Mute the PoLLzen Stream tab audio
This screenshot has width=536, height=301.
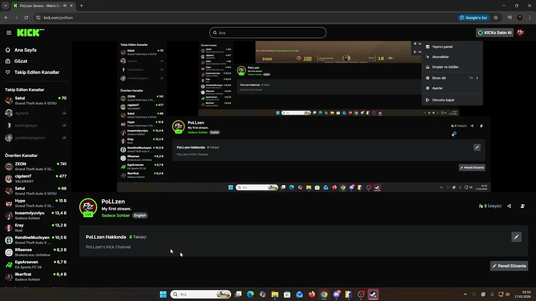(x=64, y=6)
